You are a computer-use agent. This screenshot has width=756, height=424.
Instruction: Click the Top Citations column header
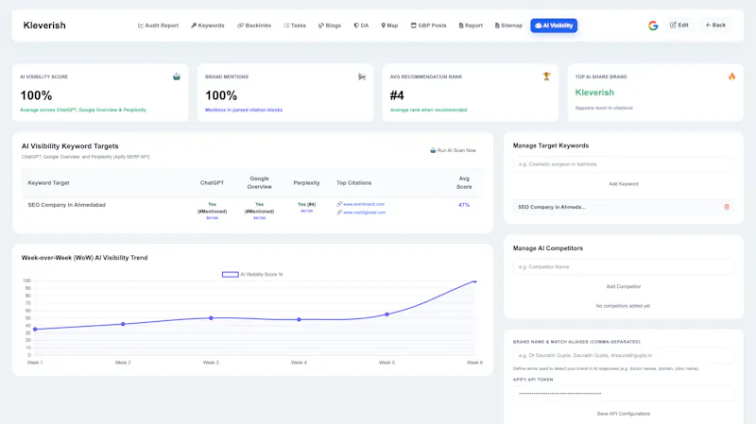click(353, 183)
